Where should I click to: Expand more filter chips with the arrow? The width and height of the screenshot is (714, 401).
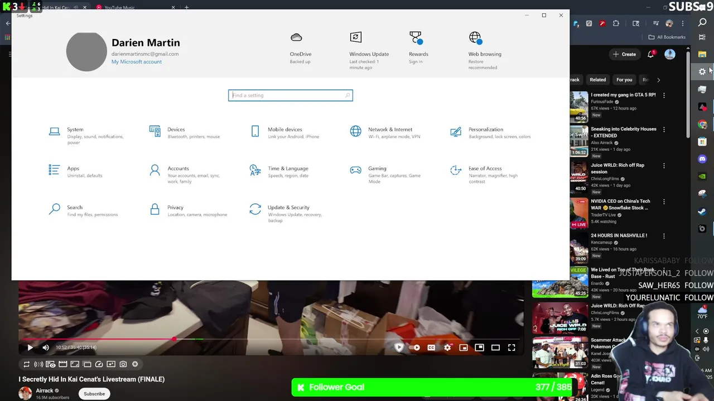click(x=658, y=80)
